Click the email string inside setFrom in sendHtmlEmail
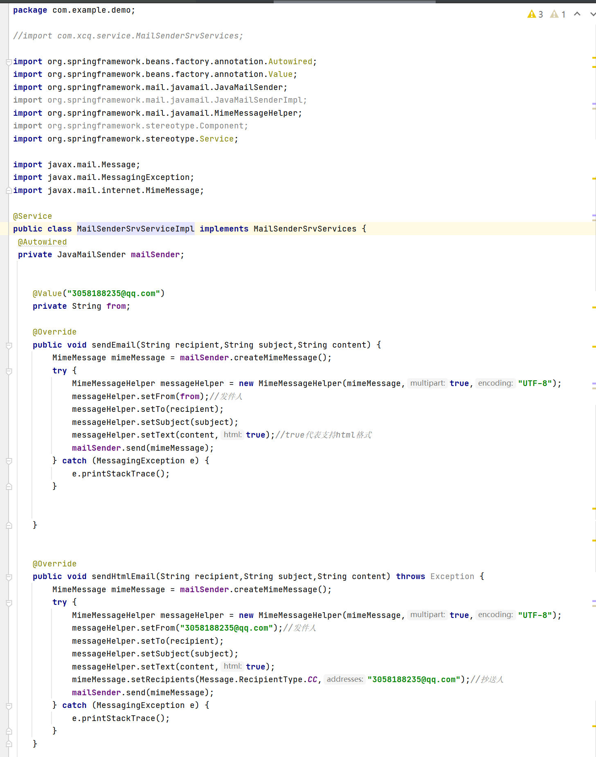Image resolution: width=596 pixels, height=757 pixels. pos(226,628)
